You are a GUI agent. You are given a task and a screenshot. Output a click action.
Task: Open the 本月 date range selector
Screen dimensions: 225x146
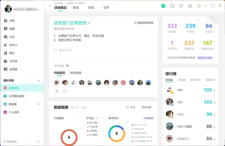pos(130,107)
